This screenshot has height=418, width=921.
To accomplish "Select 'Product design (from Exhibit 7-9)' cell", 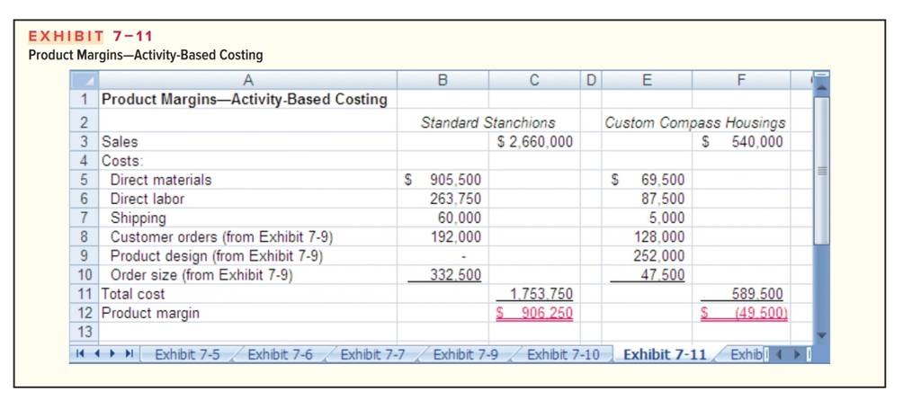I will pyautogui.click(x=247, y=255).
